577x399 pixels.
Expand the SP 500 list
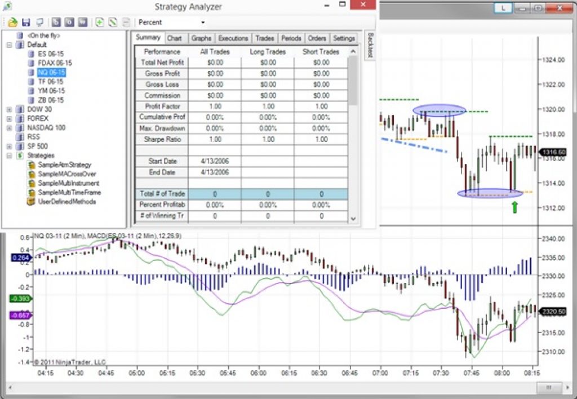(x=9, y=146)
